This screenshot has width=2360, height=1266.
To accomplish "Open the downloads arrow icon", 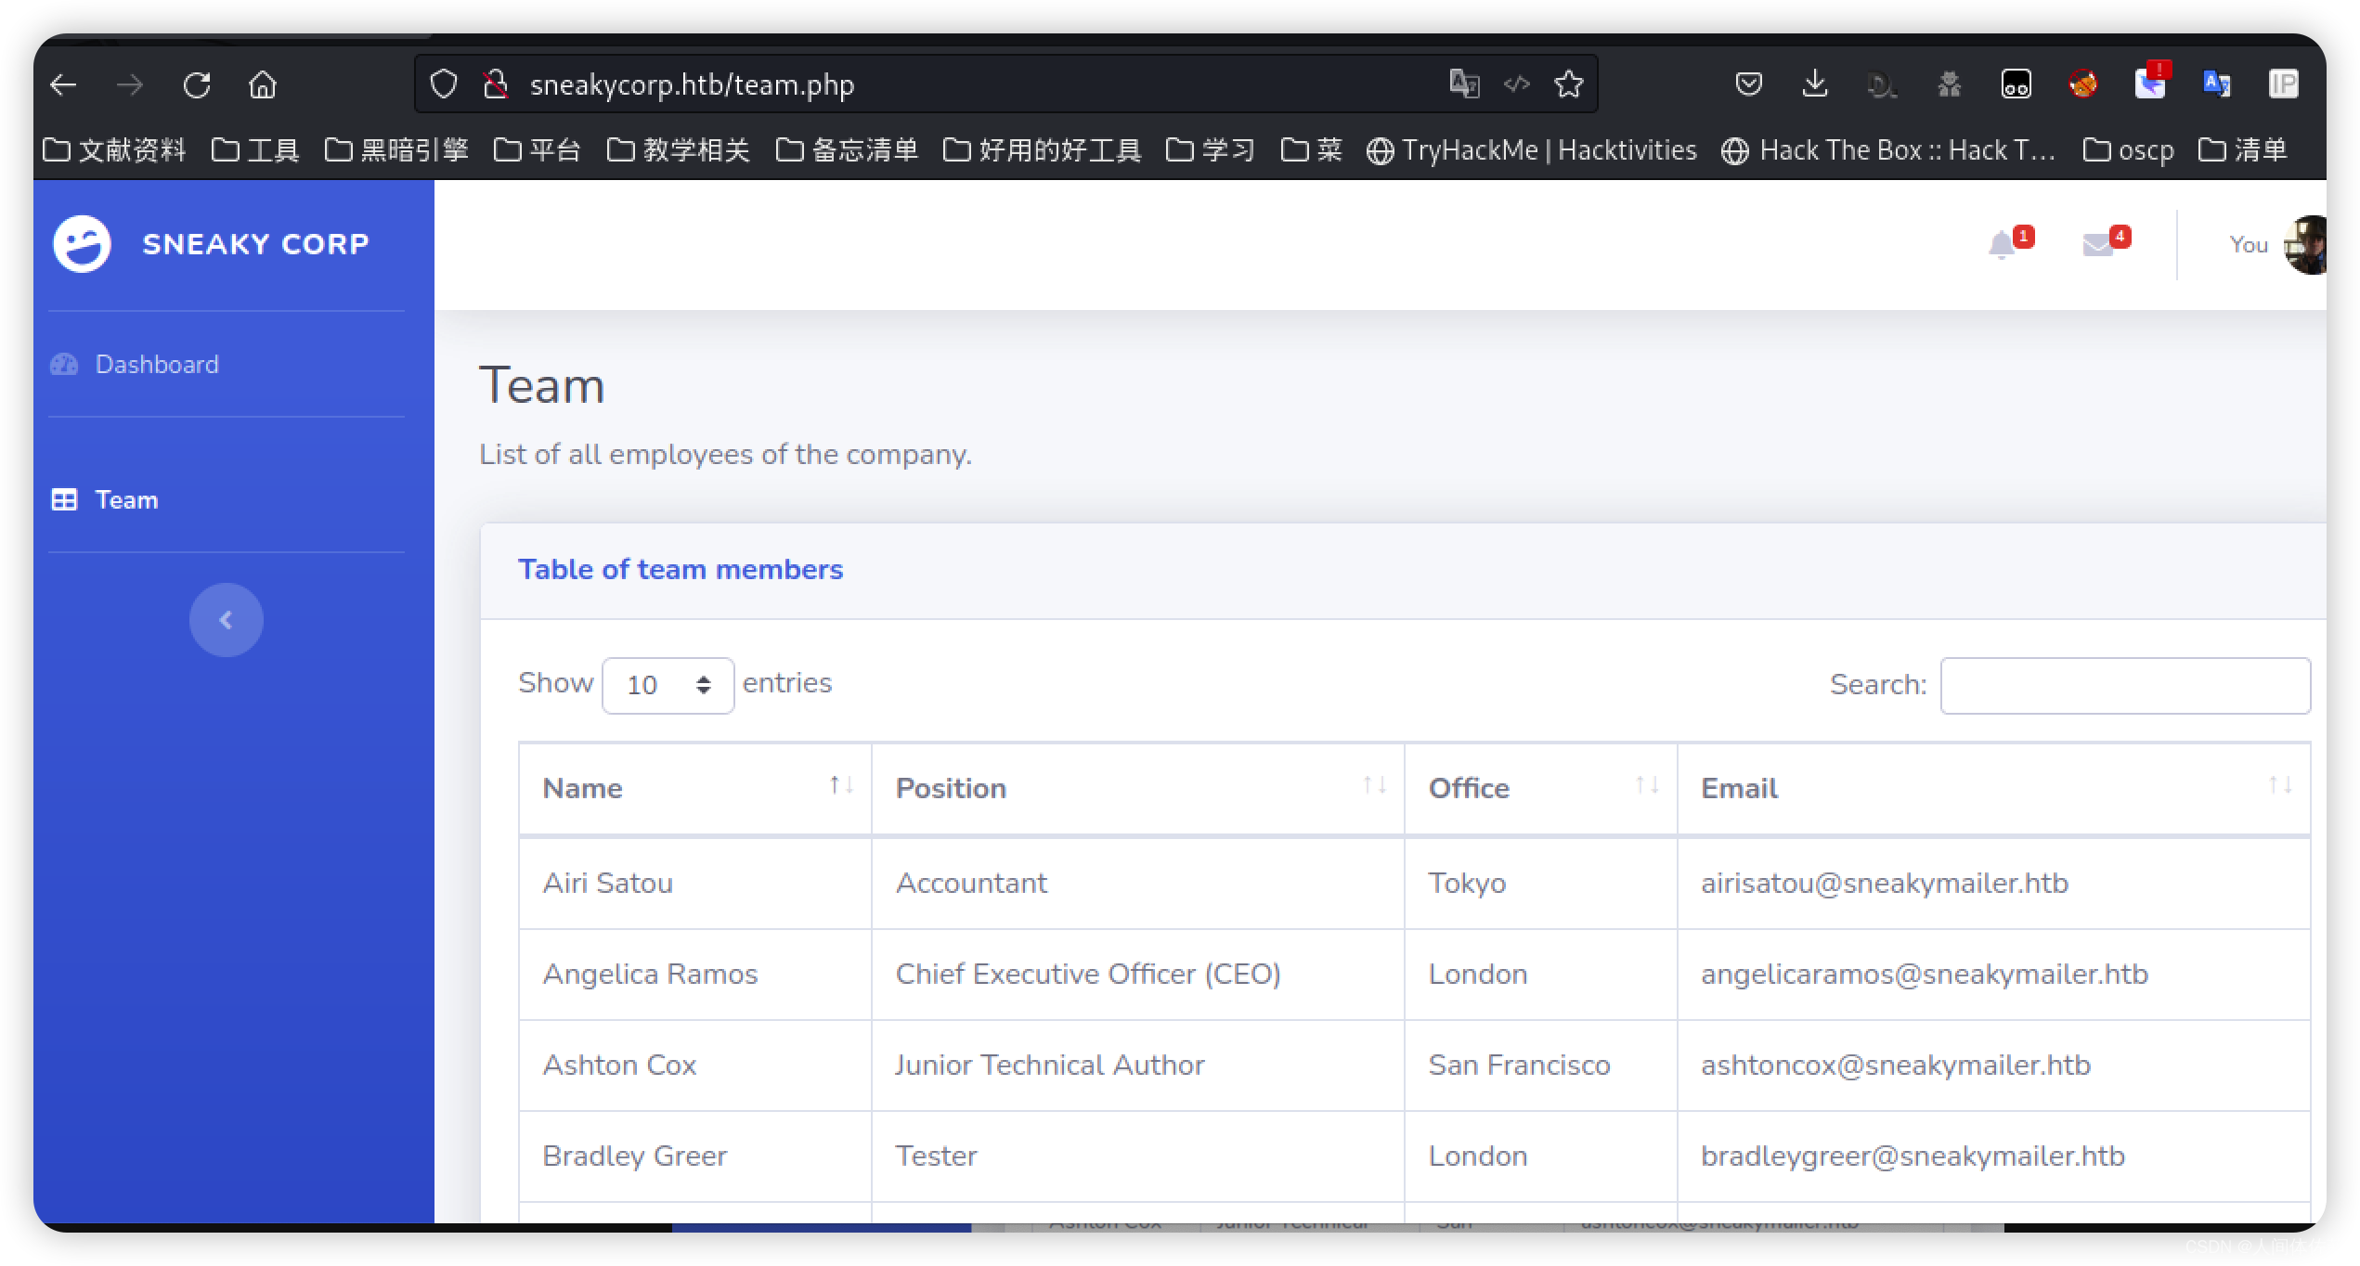I will [1814, 84].
